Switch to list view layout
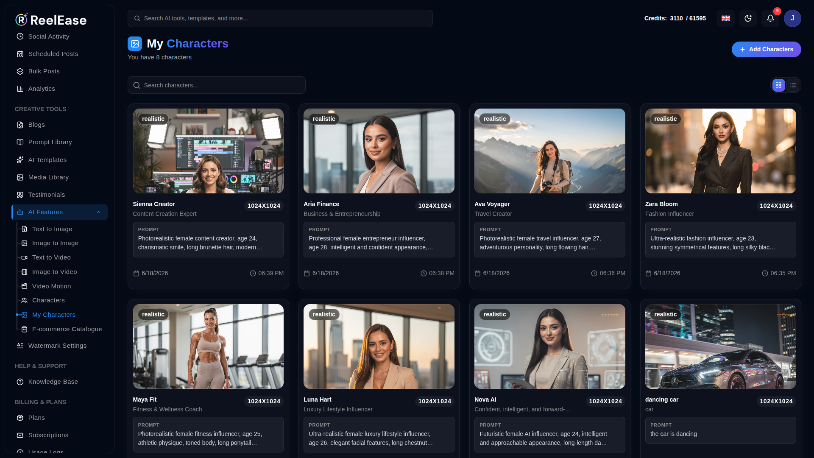The width and height of the screenshot is (814, 458). point(793,85)
